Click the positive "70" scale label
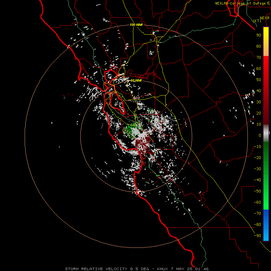This screenshot has height=271, width=271. click(x=259, y=58)
